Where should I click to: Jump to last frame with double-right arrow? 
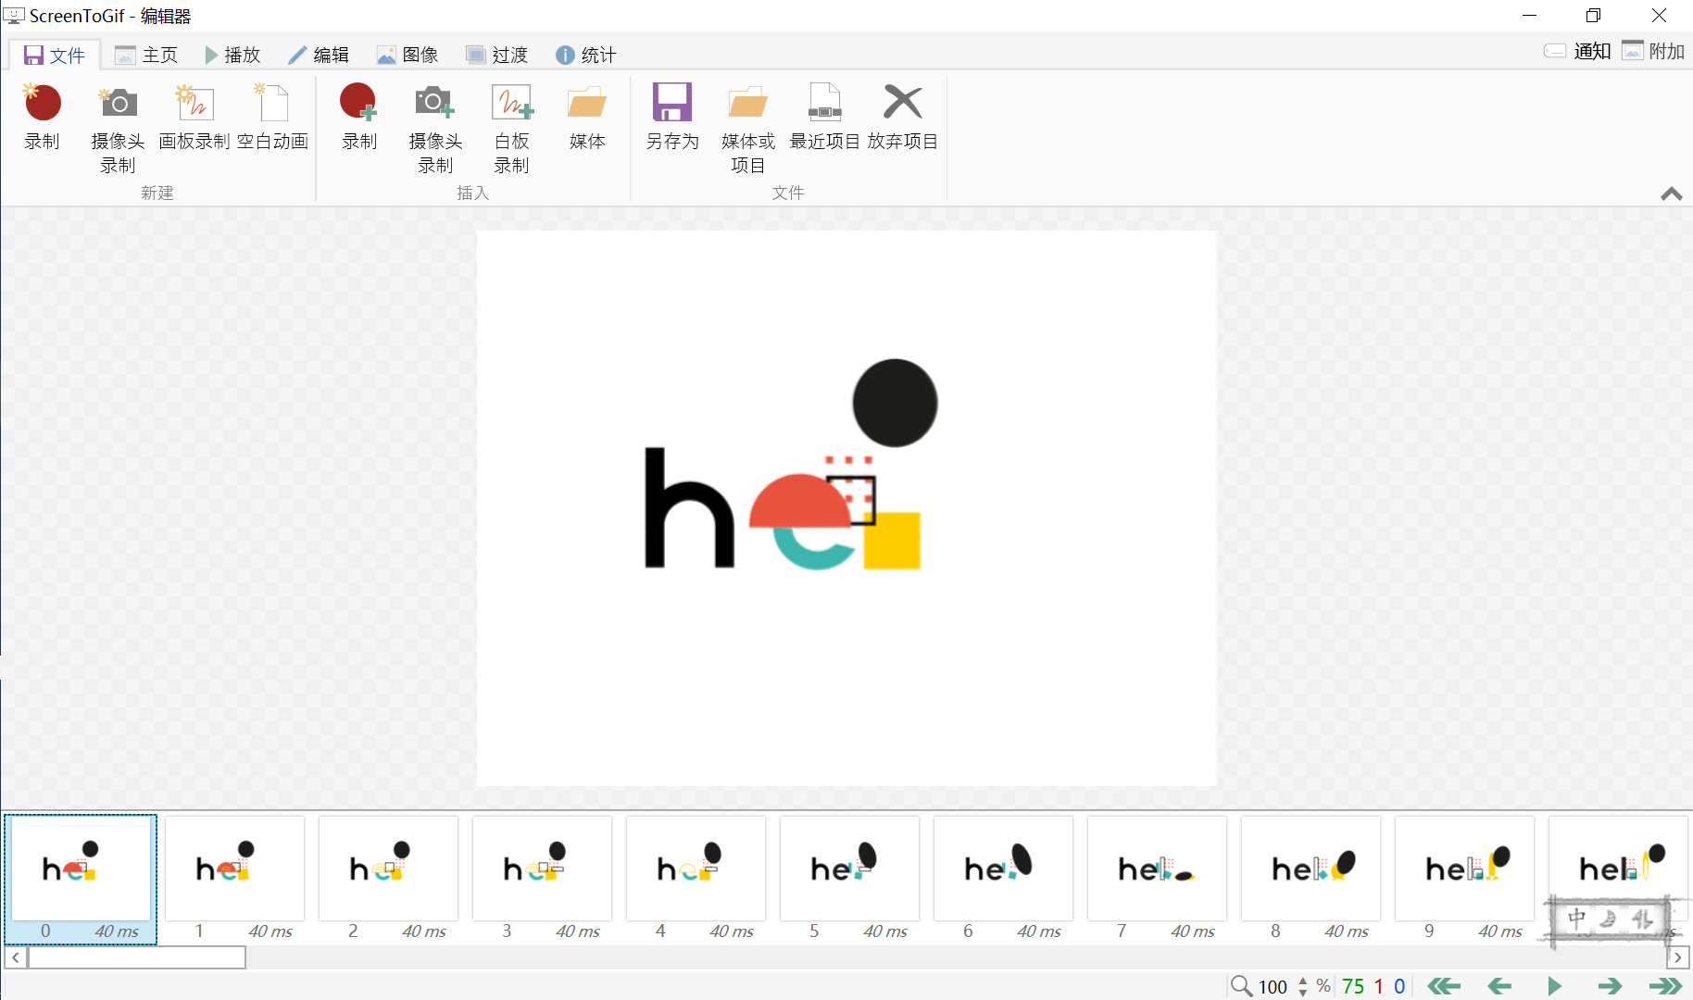(1664, 986)
